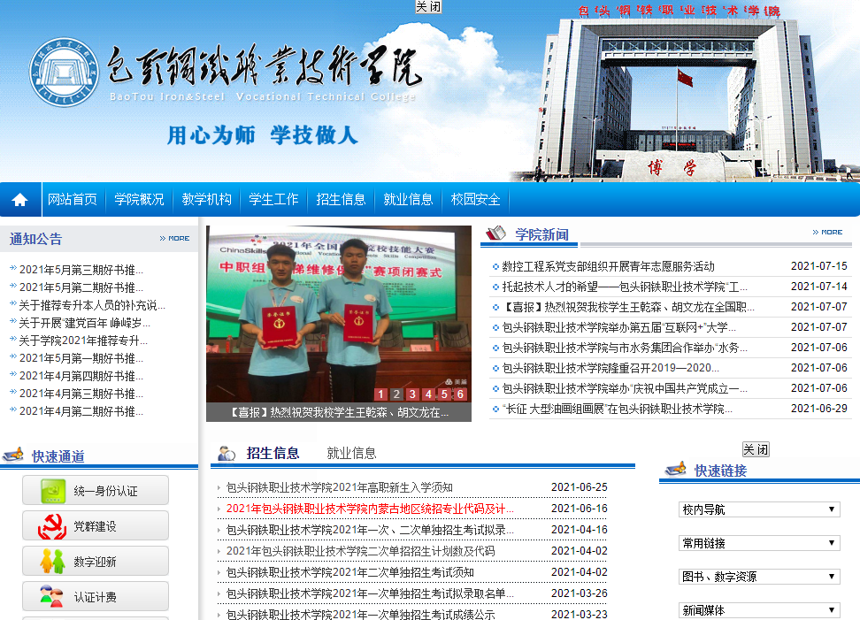Open the 党群建设 quick access button
860x620 pixels.
click(96, 526)
